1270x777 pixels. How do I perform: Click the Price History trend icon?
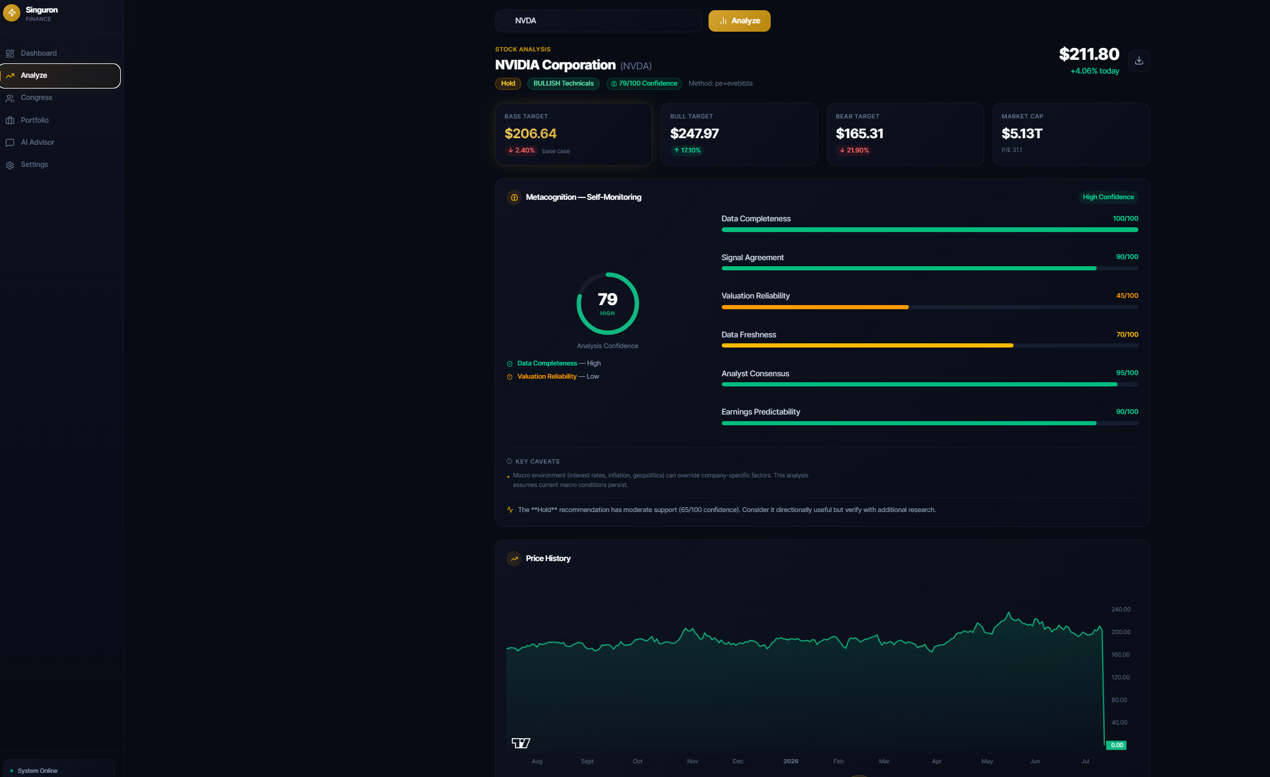click(x=514, y=559)
